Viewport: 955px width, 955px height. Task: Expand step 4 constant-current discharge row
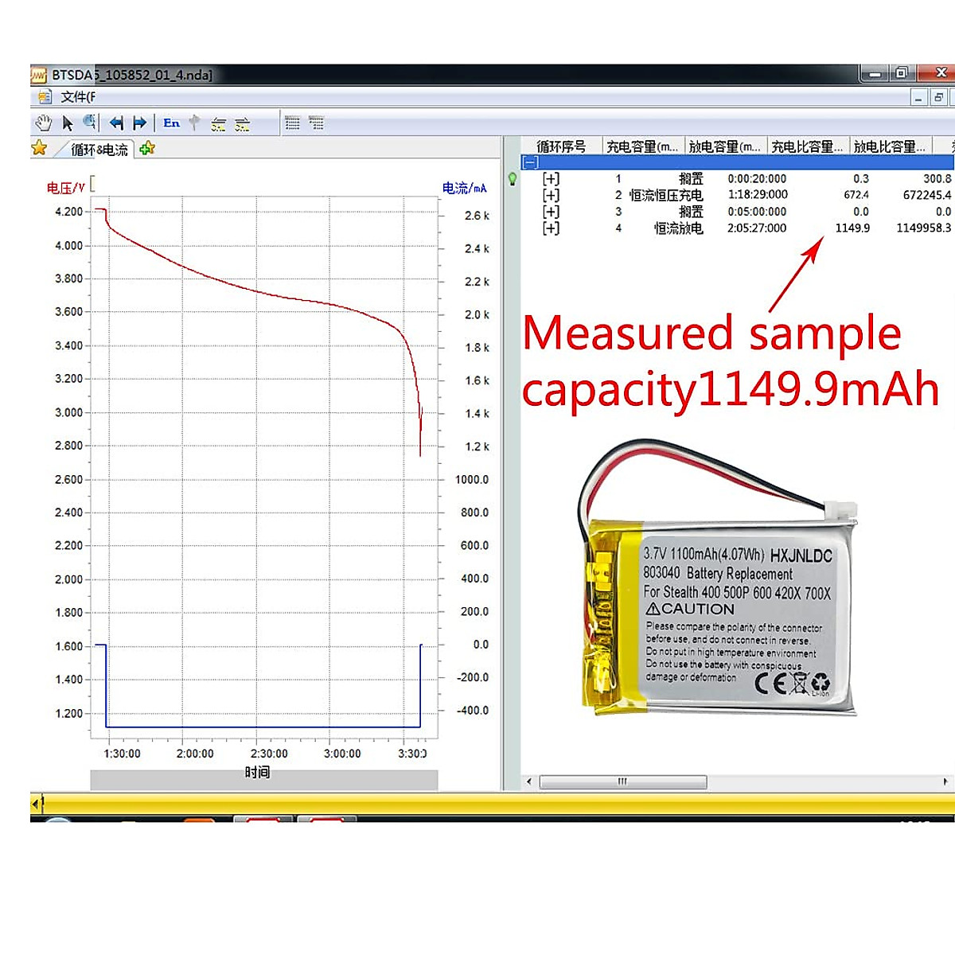tap(551, 228)
